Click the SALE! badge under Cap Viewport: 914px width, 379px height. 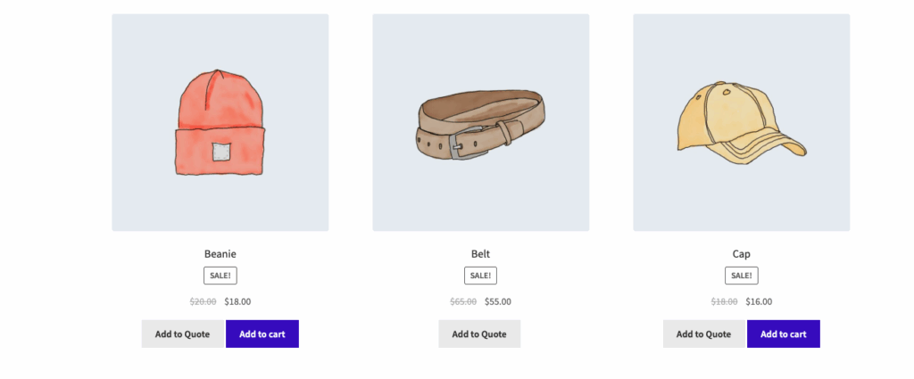[x=741, y=276]
